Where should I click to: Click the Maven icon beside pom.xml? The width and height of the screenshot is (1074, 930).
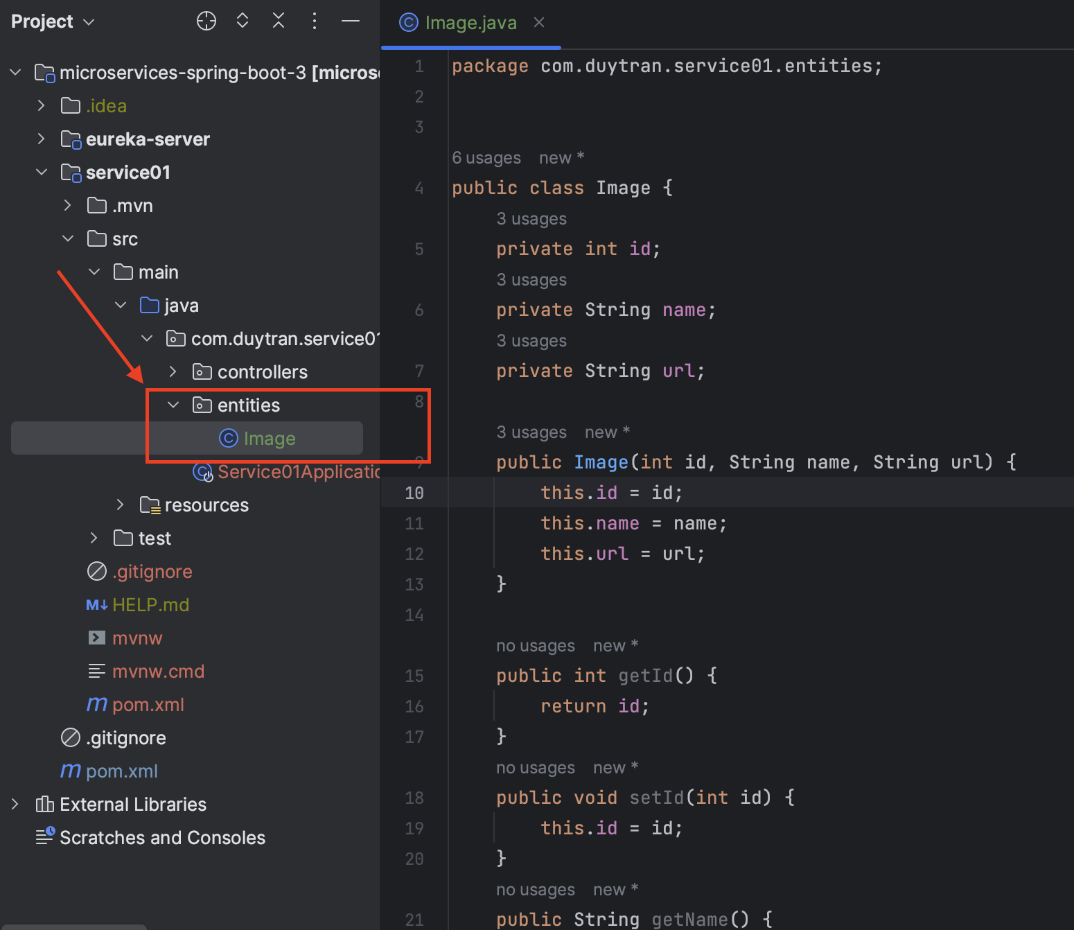[x=96, y=704]
